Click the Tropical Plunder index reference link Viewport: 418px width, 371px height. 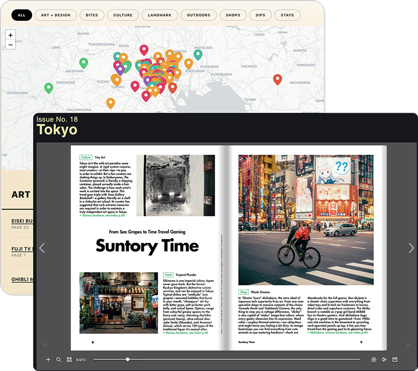[x=187, y=332]
